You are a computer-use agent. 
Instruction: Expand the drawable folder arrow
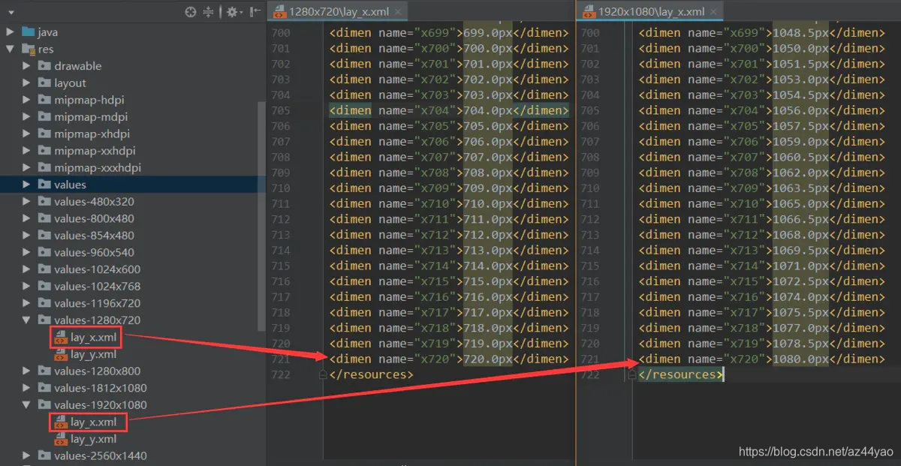27,66
